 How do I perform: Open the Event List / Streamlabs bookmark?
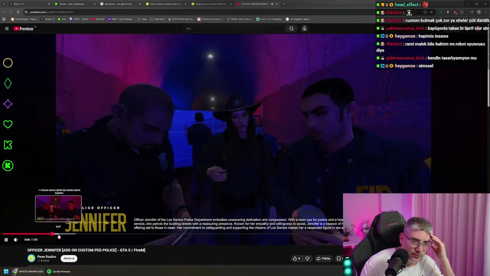[269, 19]
